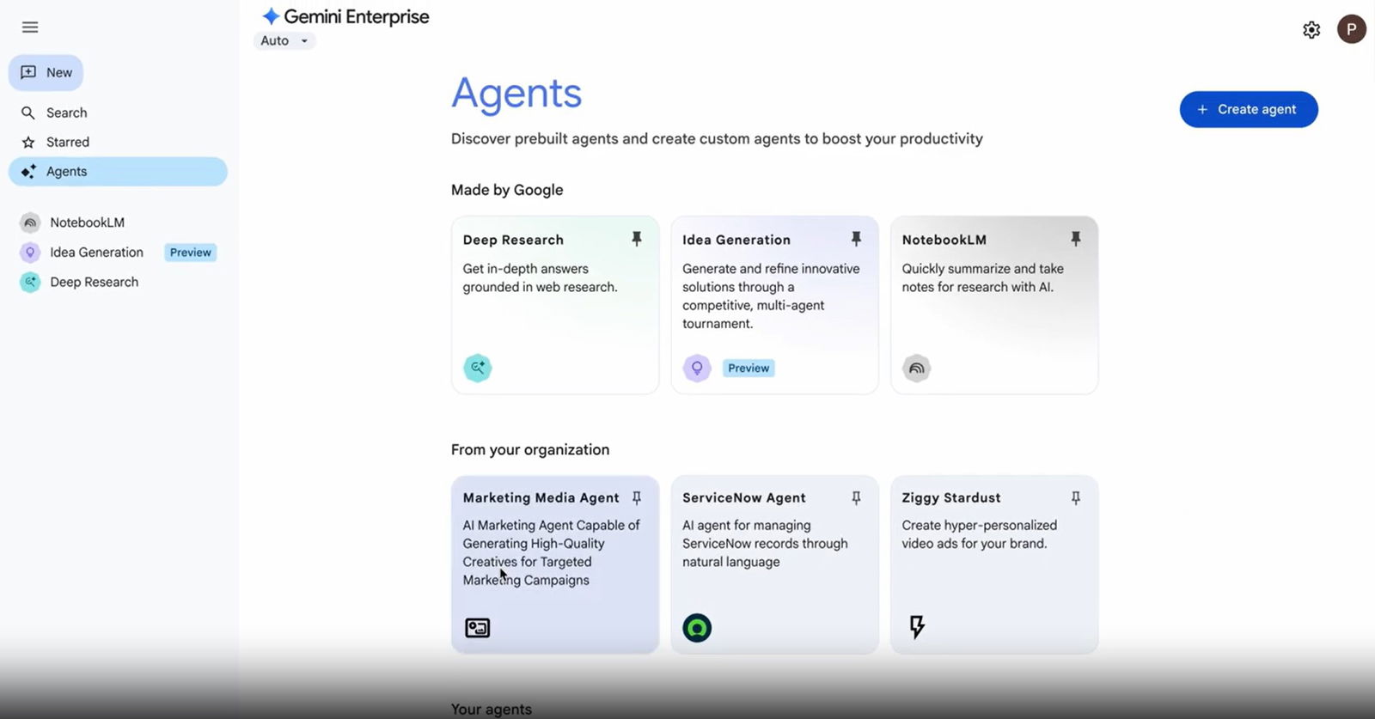Open Starred in the sidebar
Image resolution: width=1375 pixels, height=719 pixels.
coord(118,143)
